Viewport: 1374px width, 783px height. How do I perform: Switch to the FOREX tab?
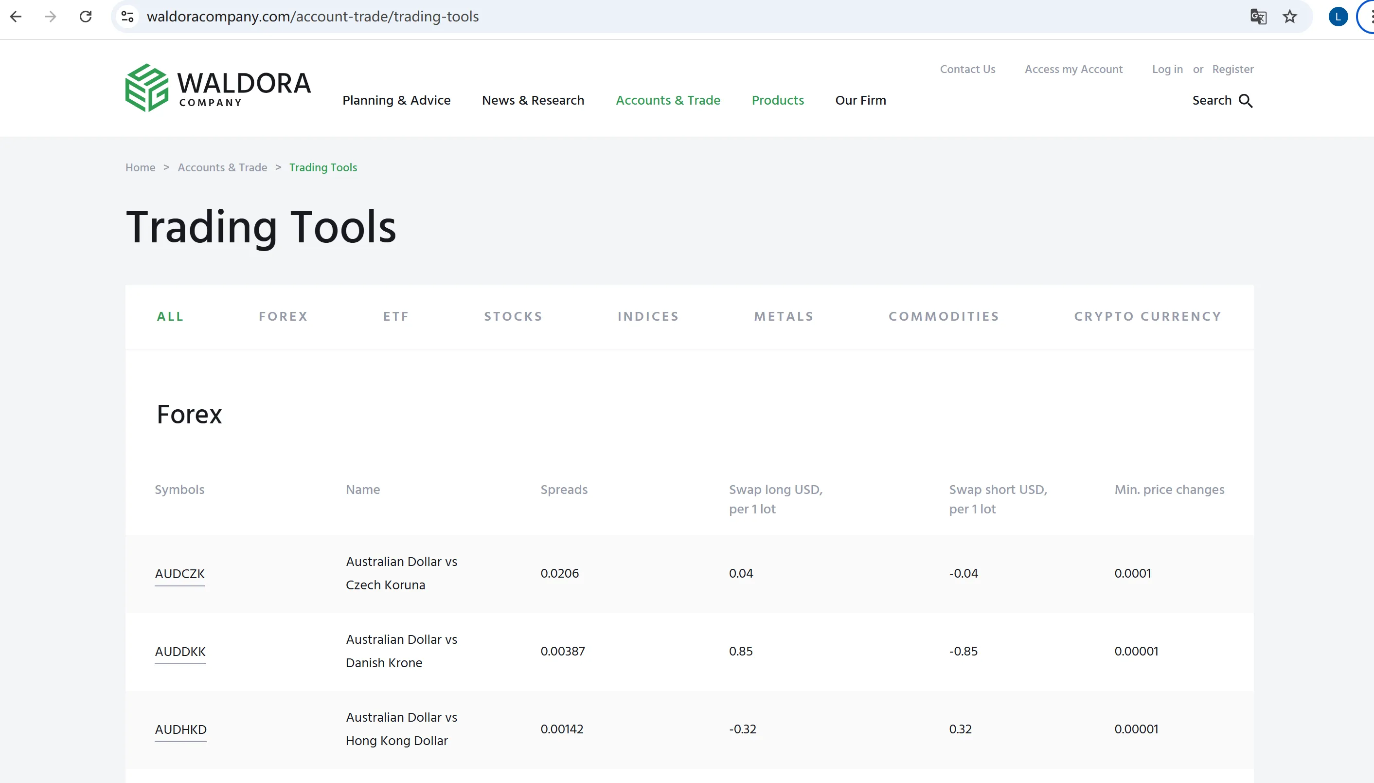tap(283, 317)
